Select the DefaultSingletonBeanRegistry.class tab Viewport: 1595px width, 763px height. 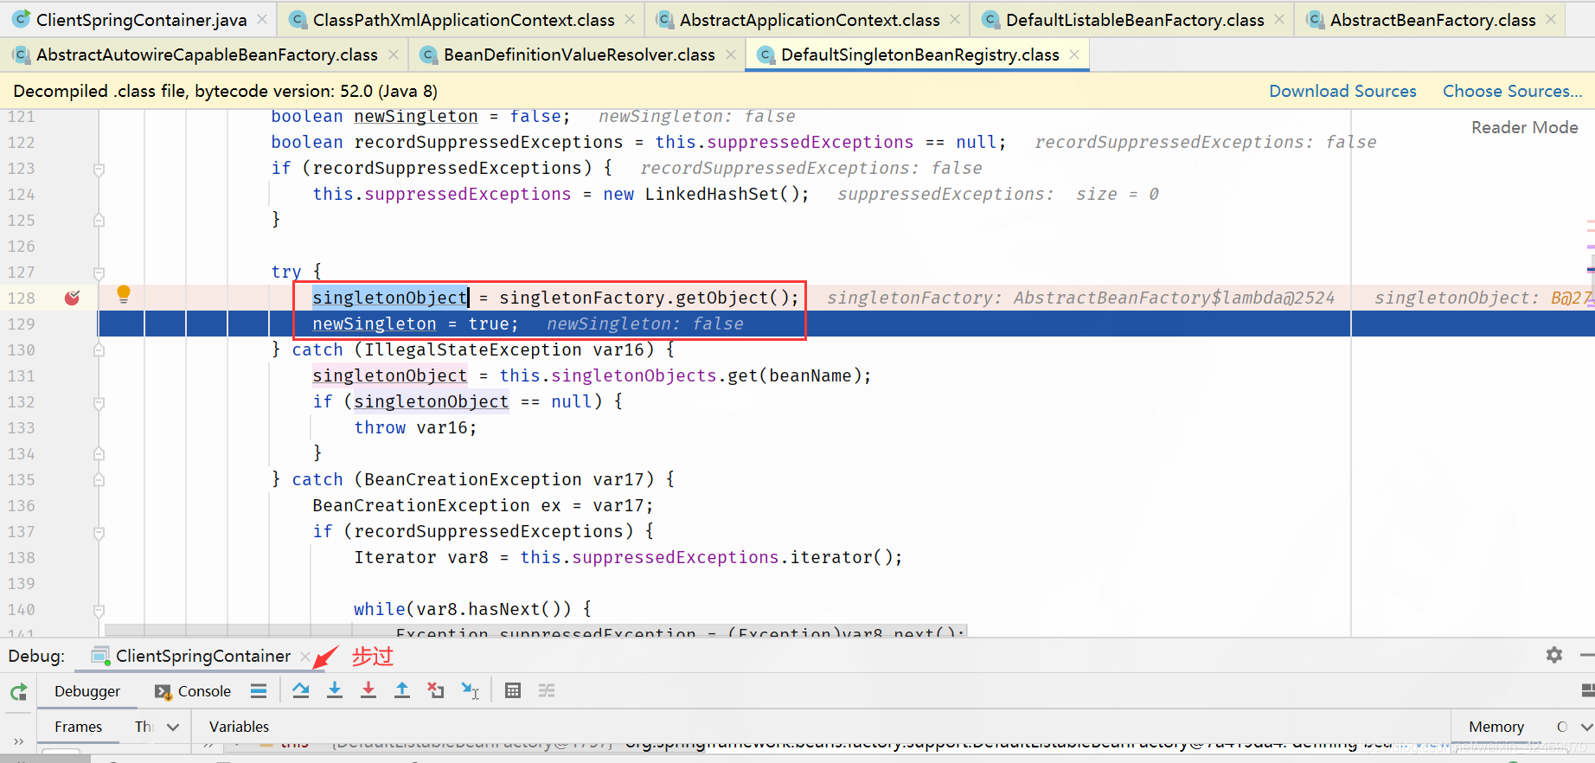coord(919,54)
